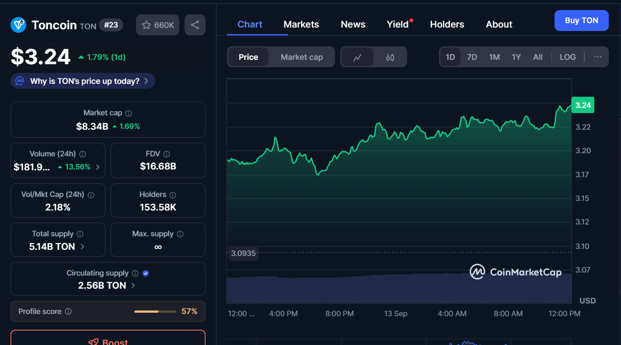
Task: Click the info icon beside Volume (24h)
Action: point(83,154)
